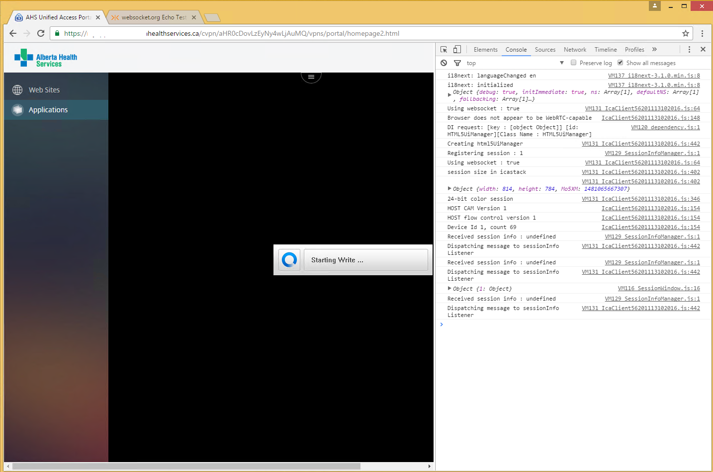Image resolution: width=713 pixels, height=472 pixels.
Task: Switch to the websocket.org Echo Test tab
Action: point(154,16)
